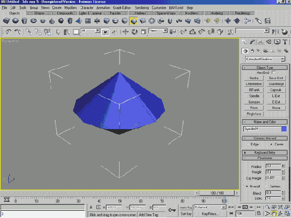The image size is (291, 218).
Task: Select the Centers radio option
Action: click(x=267, y=186)
